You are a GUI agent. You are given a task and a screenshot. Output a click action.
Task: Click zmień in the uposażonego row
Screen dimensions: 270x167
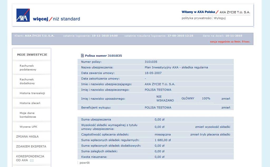(226, 98)
